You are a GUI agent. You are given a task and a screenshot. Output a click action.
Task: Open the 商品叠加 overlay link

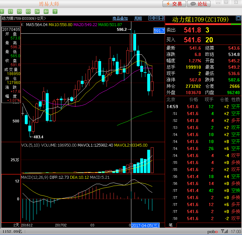pos(120,18)
